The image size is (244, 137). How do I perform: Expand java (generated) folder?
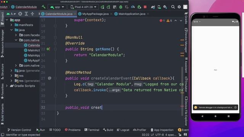point(11,71)
